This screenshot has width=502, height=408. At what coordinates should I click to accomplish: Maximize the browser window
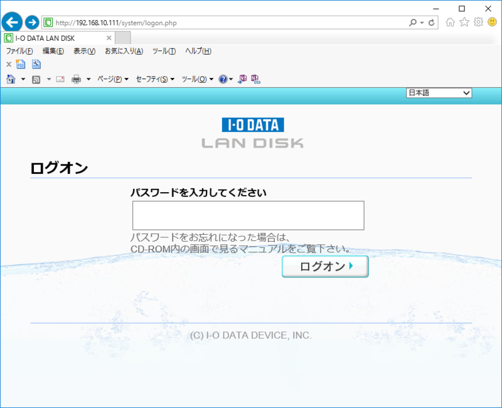[x=462, y=9]
